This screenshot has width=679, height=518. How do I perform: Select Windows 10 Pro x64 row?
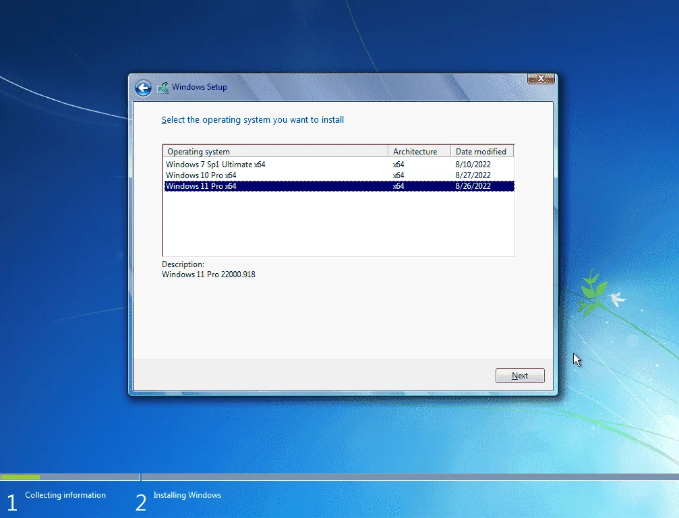(339, 175)
